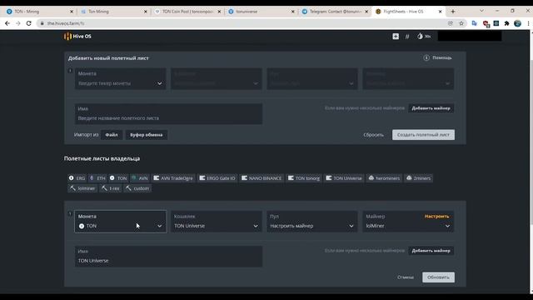The image size is (533, 300).
Task: Filter by lolminer miner tag
Action: coord(82,188)
